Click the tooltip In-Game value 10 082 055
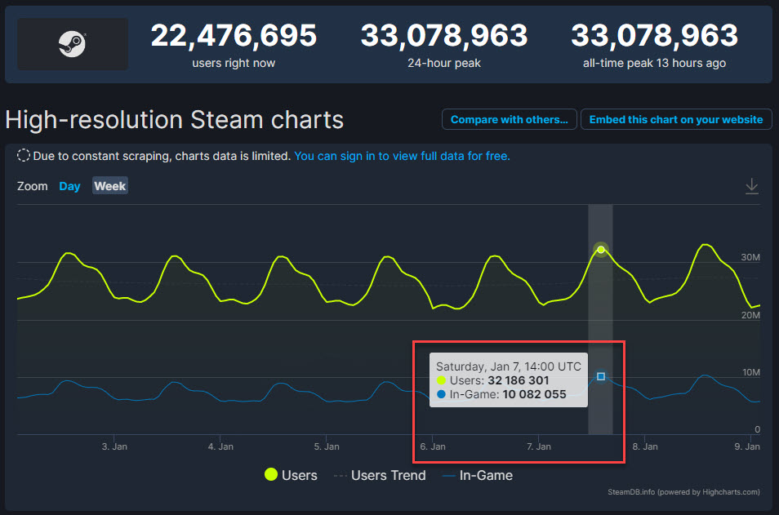 pos(534,394)
